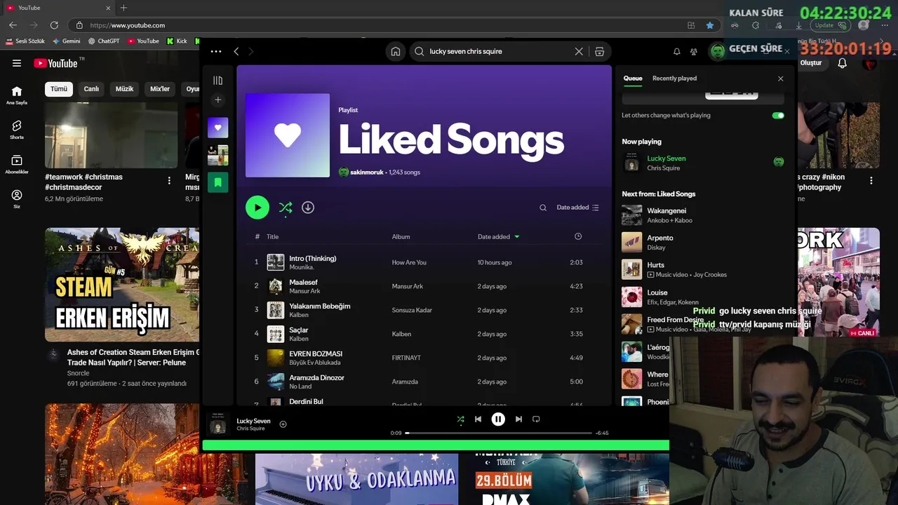Open YouTube Abonelikler sidebar item
Image resolution: width=898 pixels, height=505 pixels.
[17, 165]
